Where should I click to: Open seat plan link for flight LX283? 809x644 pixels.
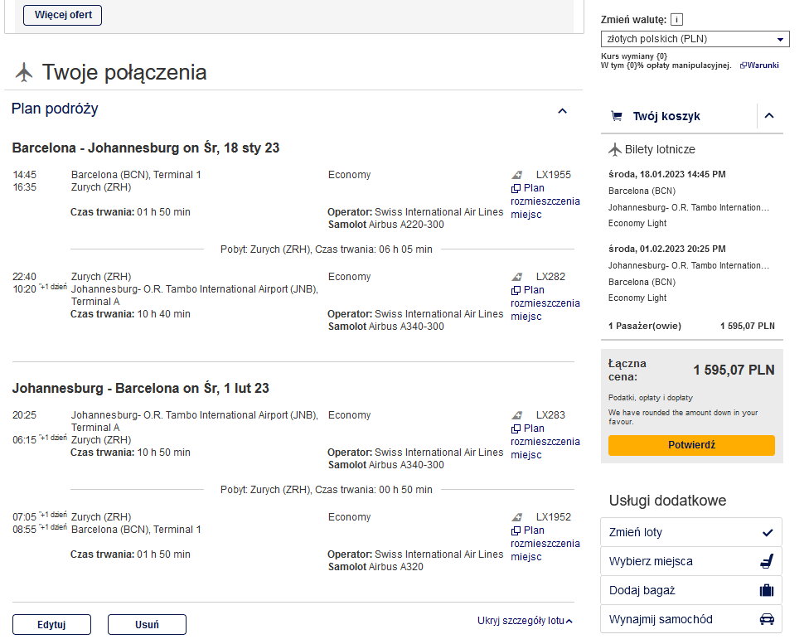point(545,442)
